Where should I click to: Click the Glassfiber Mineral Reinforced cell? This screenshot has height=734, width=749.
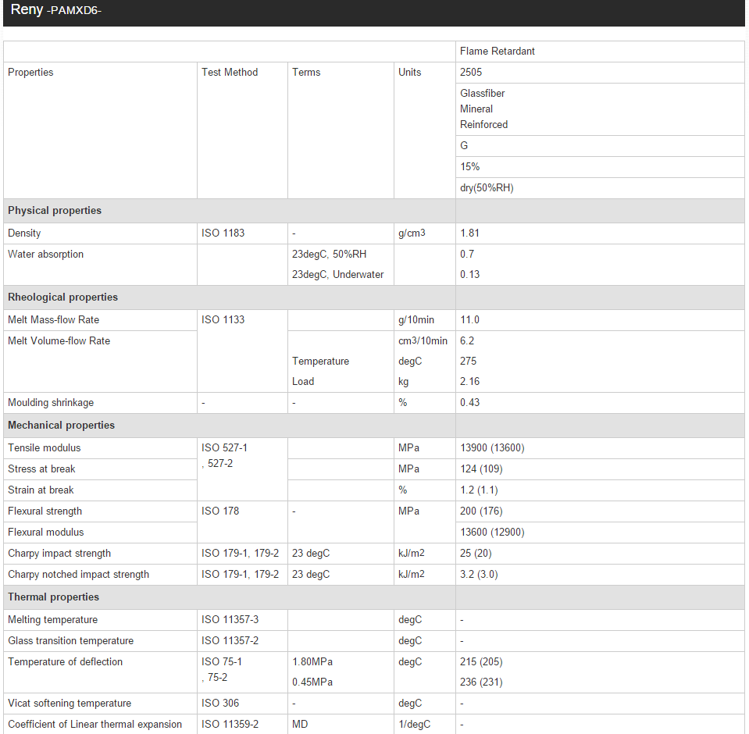click(600, 109)
